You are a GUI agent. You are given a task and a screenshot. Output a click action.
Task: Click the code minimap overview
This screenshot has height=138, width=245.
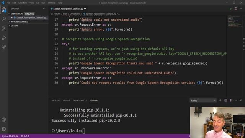(x=235, y=21)
